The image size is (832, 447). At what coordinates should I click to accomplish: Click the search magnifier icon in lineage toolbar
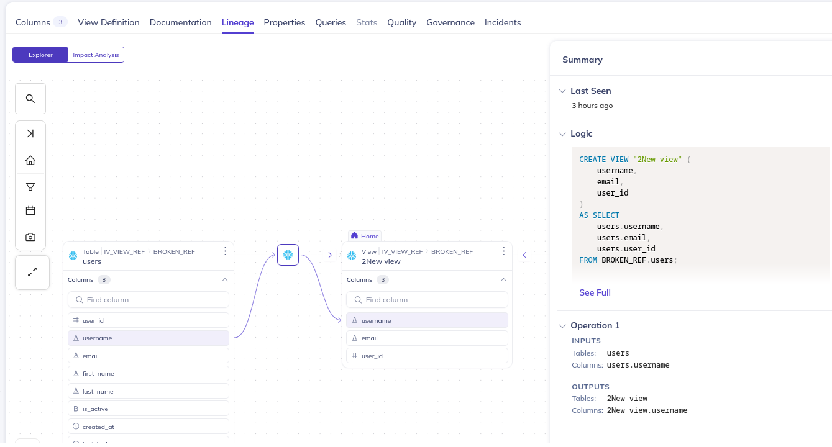30,99
